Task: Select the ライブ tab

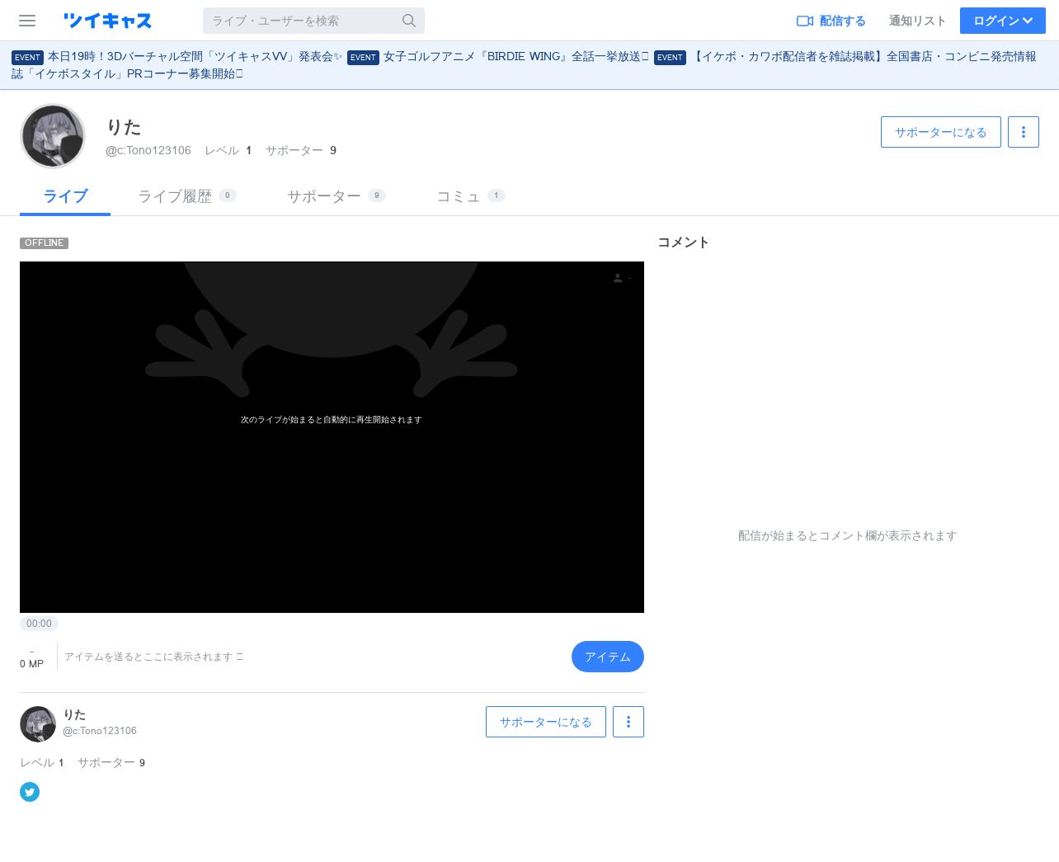Action: [65, 196]
